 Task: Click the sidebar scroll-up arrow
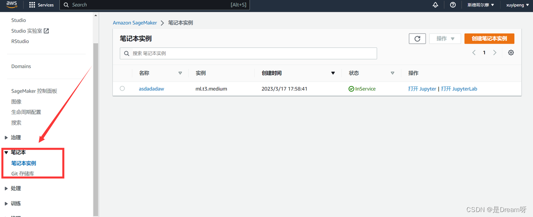click(96, 15)
